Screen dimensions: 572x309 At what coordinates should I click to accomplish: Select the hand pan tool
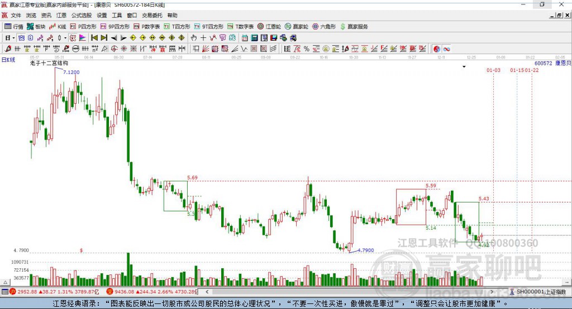(x=194, y=38)
